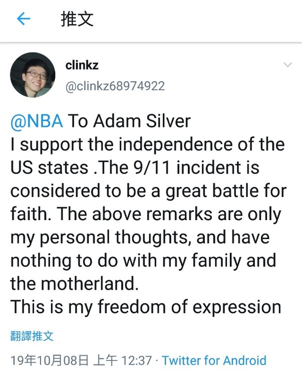Open the handle @clinkz68974922
Image resolution: width=302 pixels, height=376 pixels.
(115, 86)
